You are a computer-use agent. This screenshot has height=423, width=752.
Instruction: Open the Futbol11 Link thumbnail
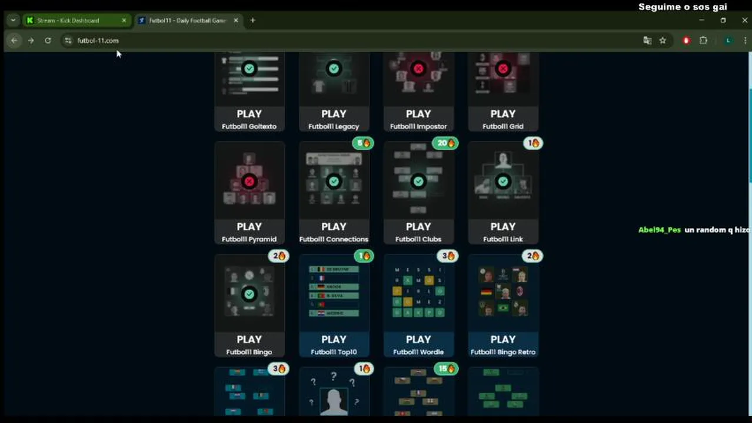pyautogui.click(x=503, y=181)
